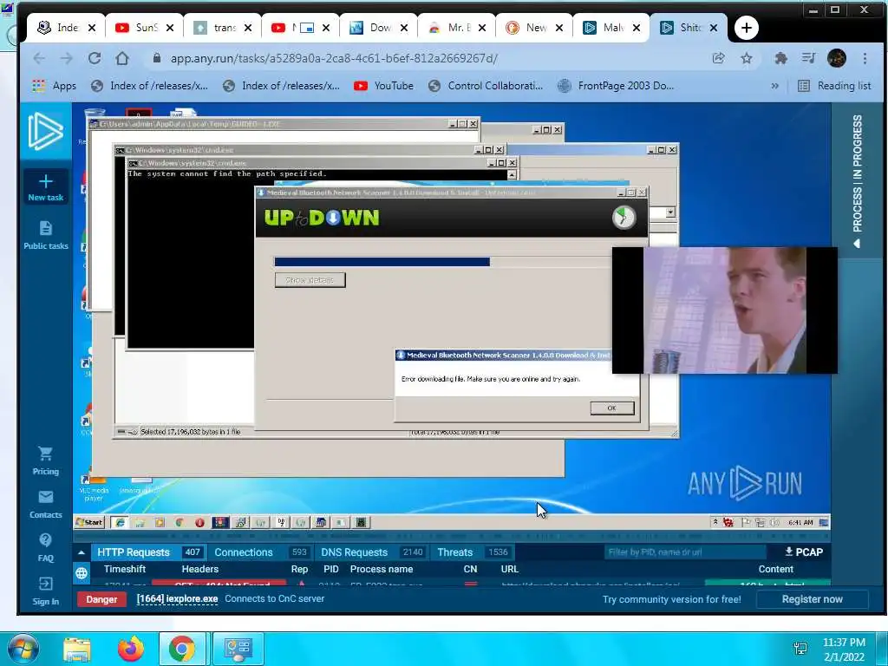Open the Chrome extensions puzzle icon
This screenshot has width=888, height=666.
coord(781,58)
